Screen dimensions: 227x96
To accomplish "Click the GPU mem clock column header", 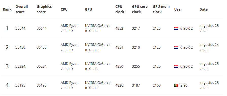I will [161, 9].
